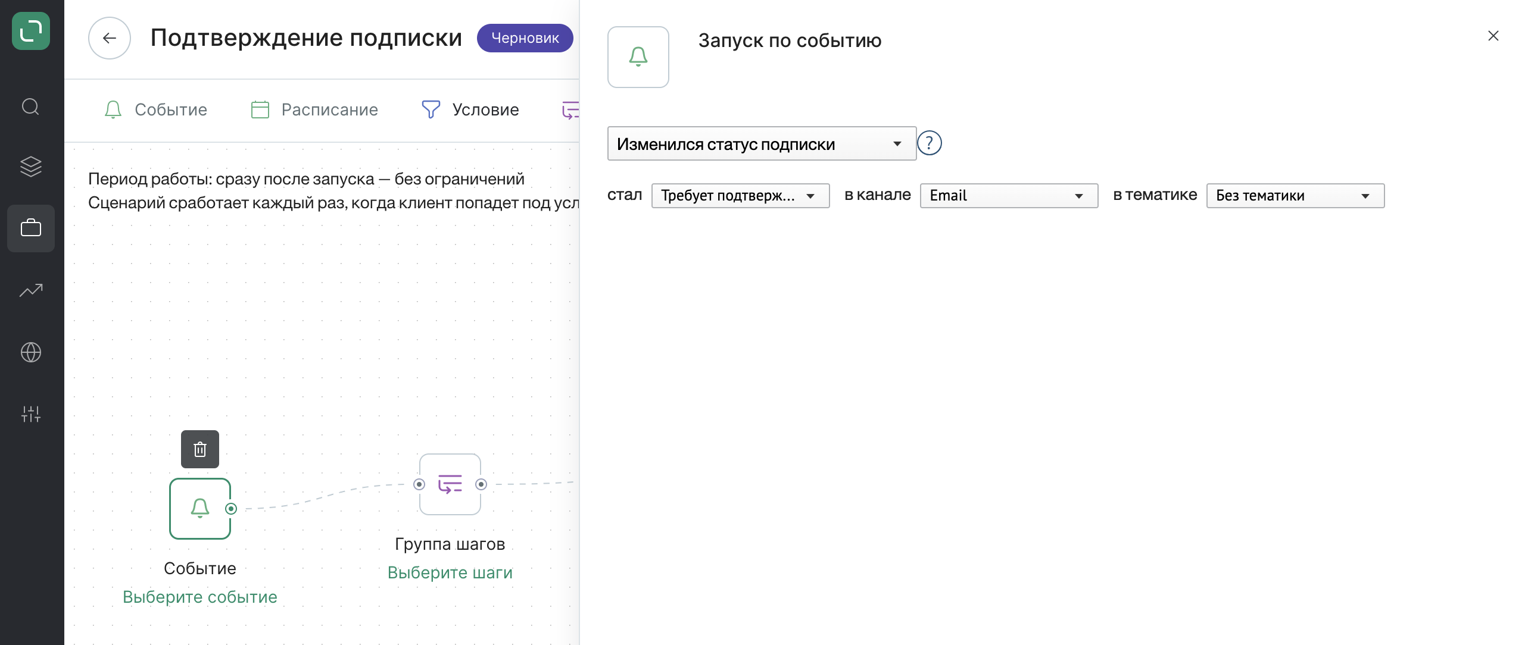
Task: Select the Событие bell node on canvas
Action: point(200,509)
